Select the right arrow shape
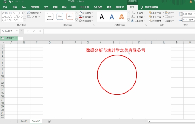The image size is (195, 124). tap(21, 16)
